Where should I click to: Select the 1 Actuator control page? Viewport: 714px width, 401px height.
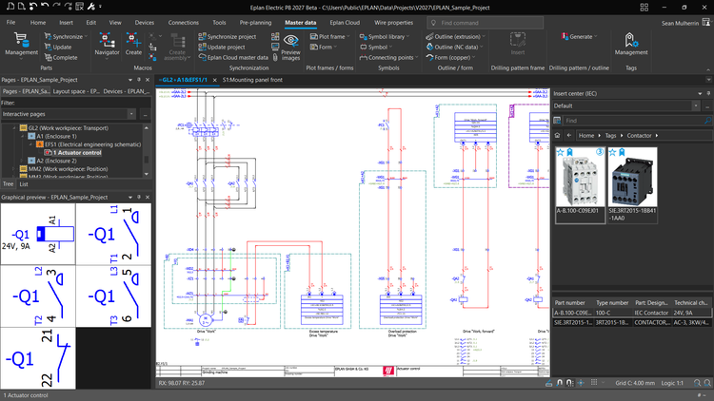coord(77,153)
